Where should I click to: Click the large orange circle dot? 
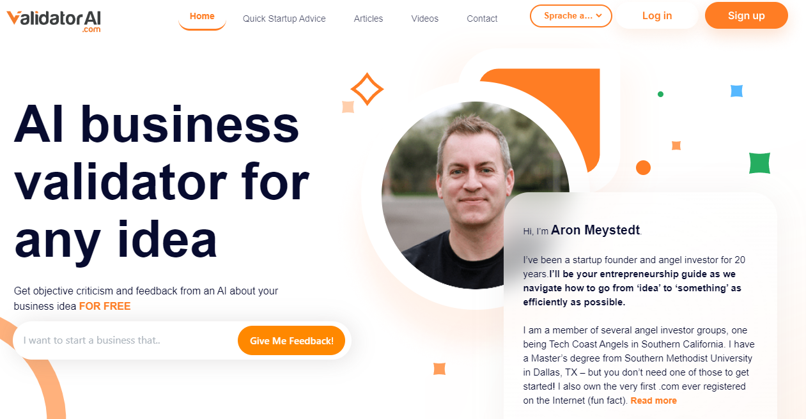click(x=643, y=167)
